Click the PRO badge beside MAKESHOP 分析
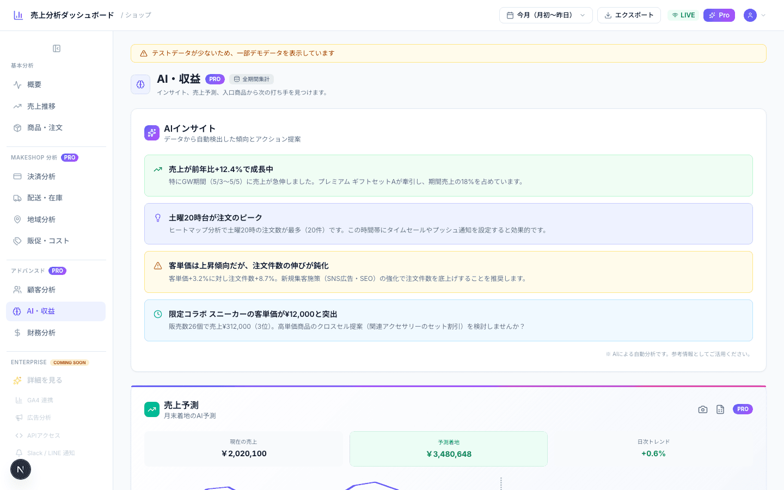The image size is (784, 490). click(70, 158)
